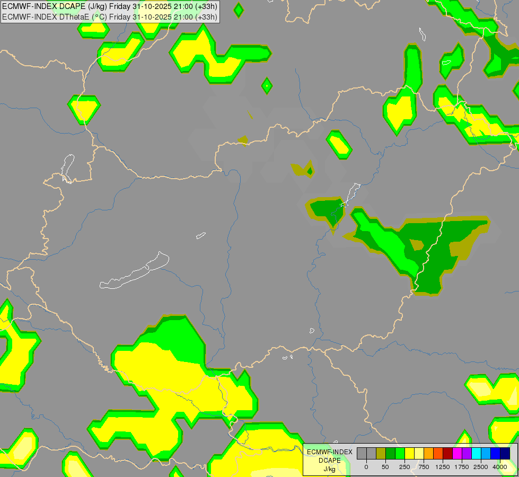
Task: Click the legend value 1250
Action: [443, 467]
